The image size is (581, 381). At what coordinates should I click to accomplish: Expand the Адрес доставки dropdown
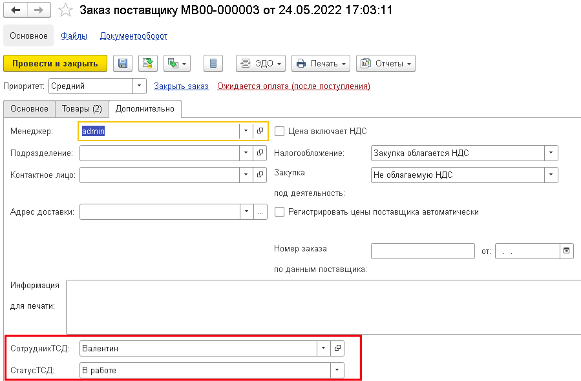[x=247, y=211]
